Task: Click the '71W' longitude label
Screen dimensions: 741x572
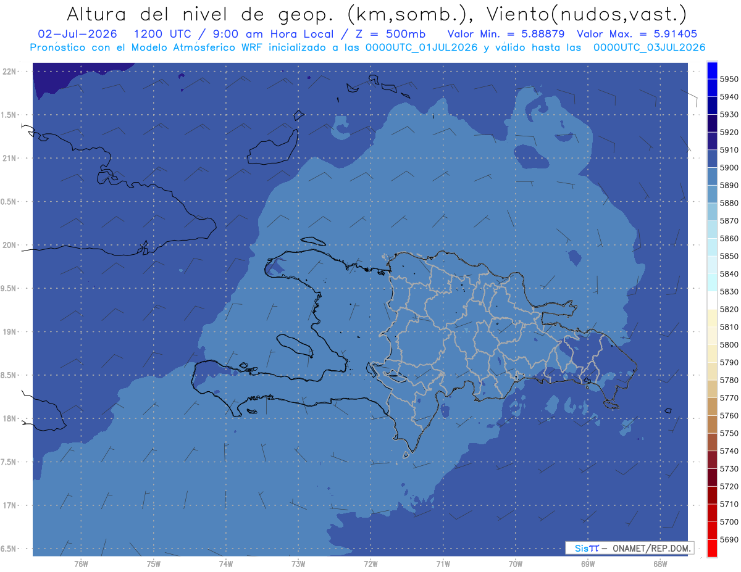Action: [x=443, y=563]
